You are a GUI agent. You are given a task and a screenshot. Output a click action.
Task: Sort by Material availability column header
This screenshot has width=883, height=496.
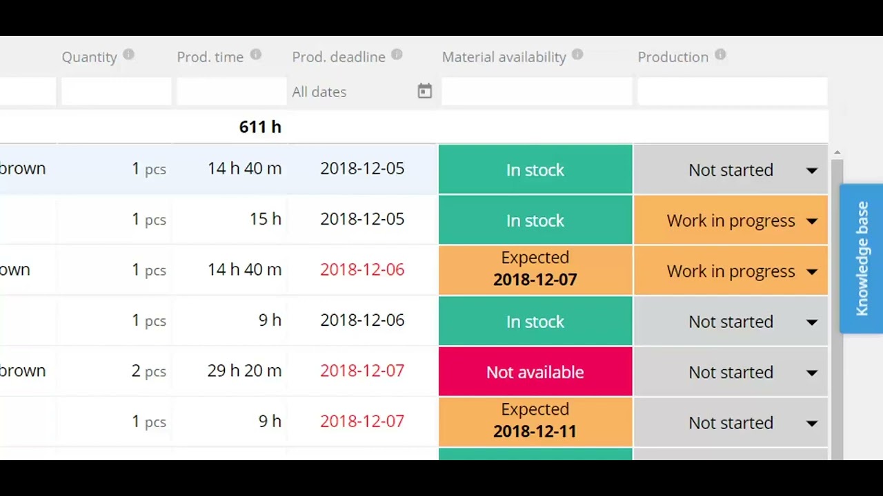(x=504, y=57)
